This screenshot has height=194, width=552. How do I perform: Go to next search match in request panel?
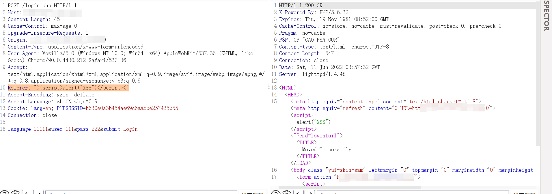38,192
